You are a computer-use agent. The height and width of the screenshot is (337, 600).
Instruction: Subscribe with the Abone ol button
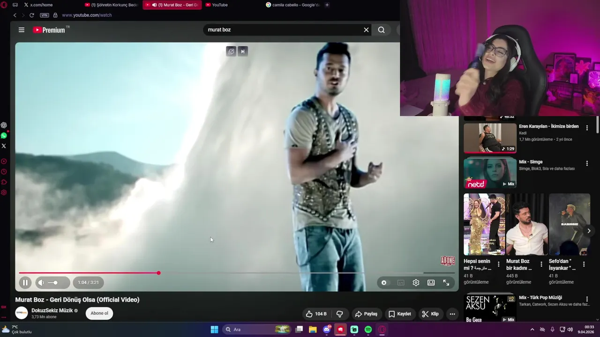click(99, 313)
